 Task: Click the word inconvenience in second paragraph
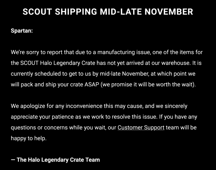point(84,106)
